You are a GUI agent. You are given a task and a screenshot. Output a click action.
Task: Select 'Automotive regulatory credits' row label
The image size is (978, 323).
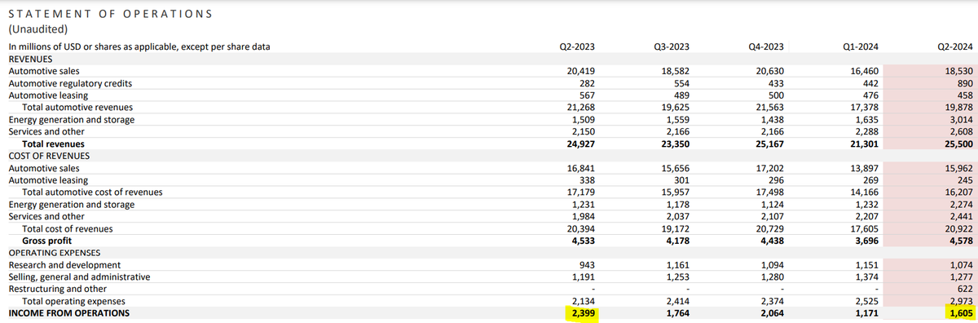(70, 83)
